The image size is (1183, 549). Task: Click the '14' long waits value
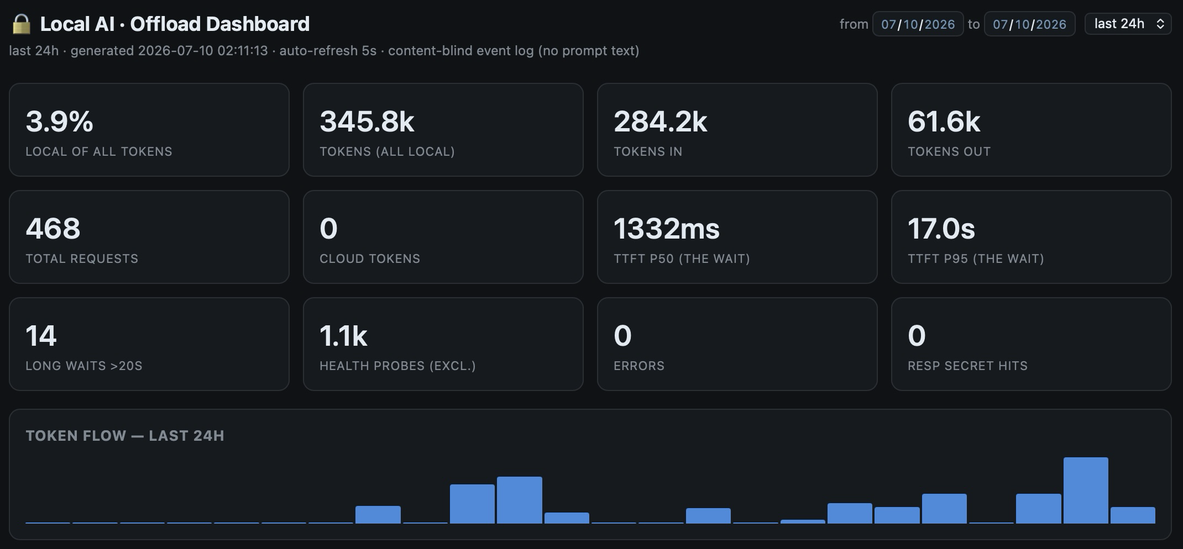pos(41,336)
